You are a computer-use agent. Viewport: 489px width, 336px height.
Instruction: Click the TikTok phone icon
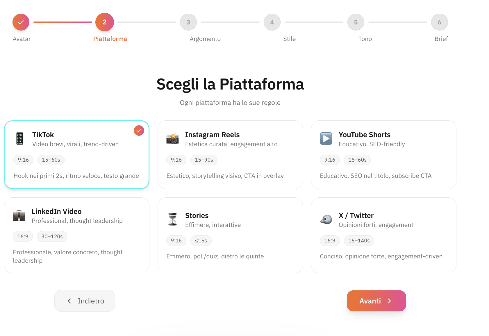(x=19, y=139)
